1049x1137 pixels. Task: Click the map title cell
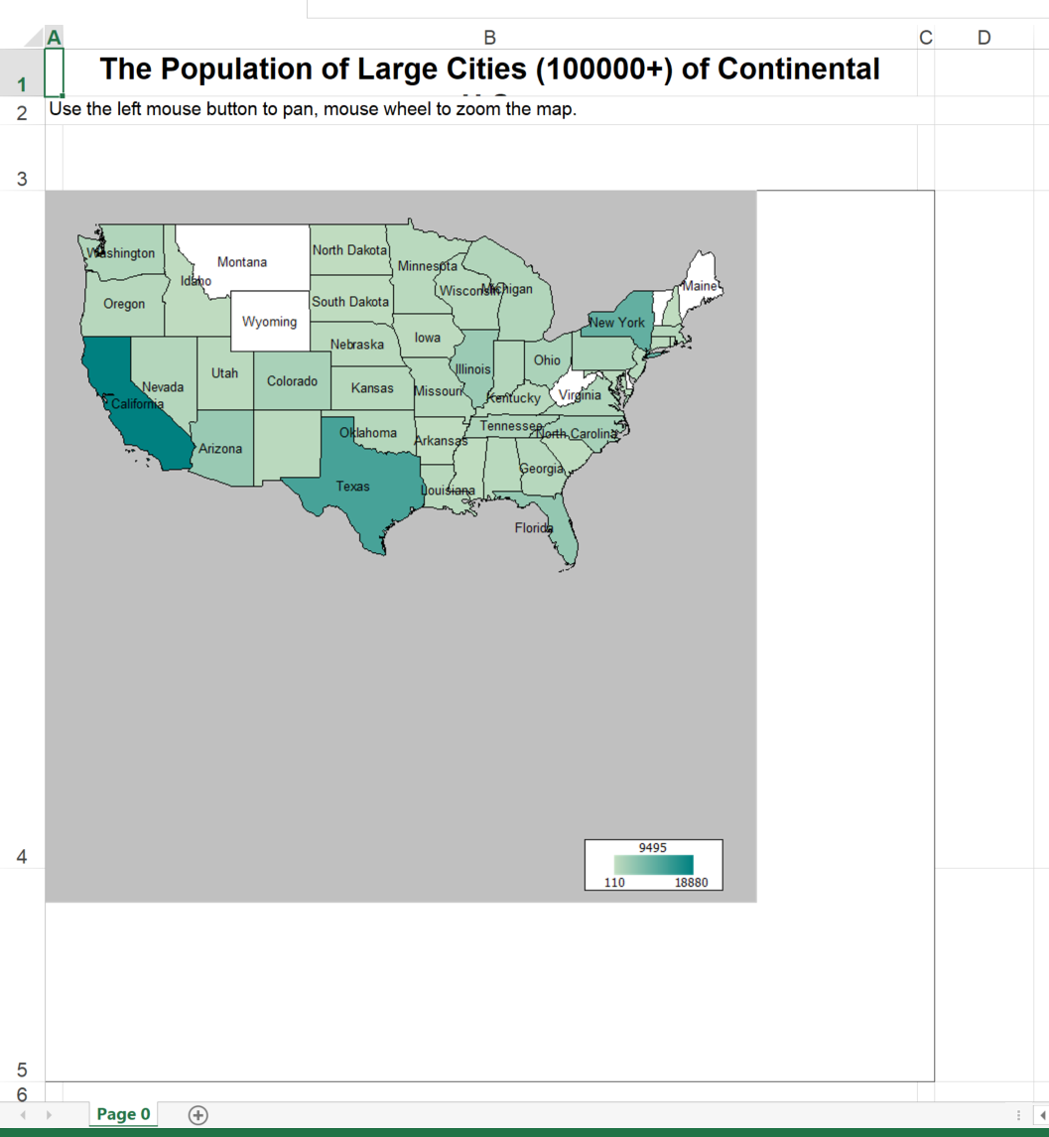coord(488,71)
